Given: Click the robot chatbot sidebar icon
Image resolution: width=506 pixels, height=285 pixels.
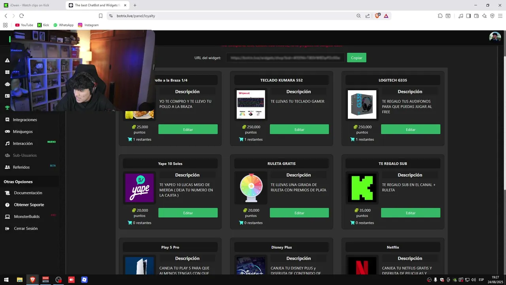Looking at the screenshot, I should [7, 84].
